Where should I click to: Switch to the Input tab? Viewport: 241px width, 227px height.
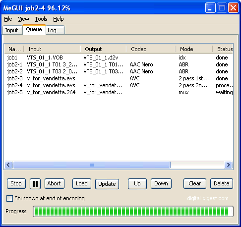pos(11,30)
